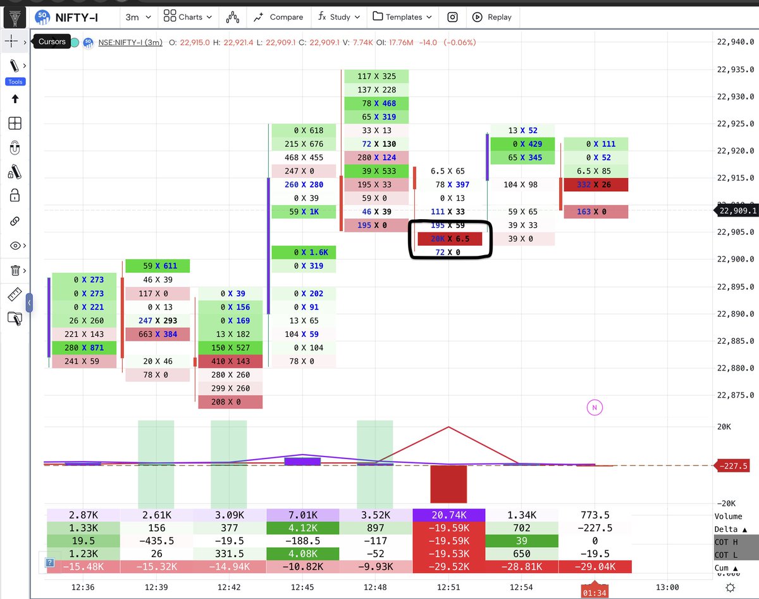
Task: Click the red delta bar at 12:51
Action: [448, 484]
